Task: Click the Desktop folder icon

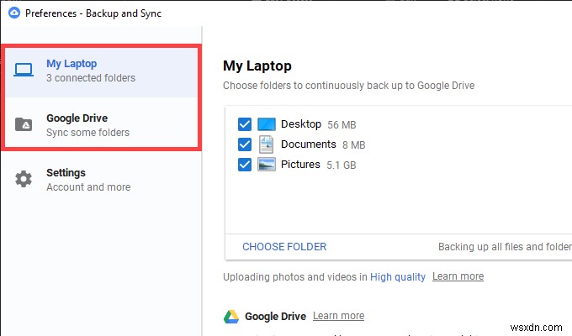Action: click(x=267, y=124)
